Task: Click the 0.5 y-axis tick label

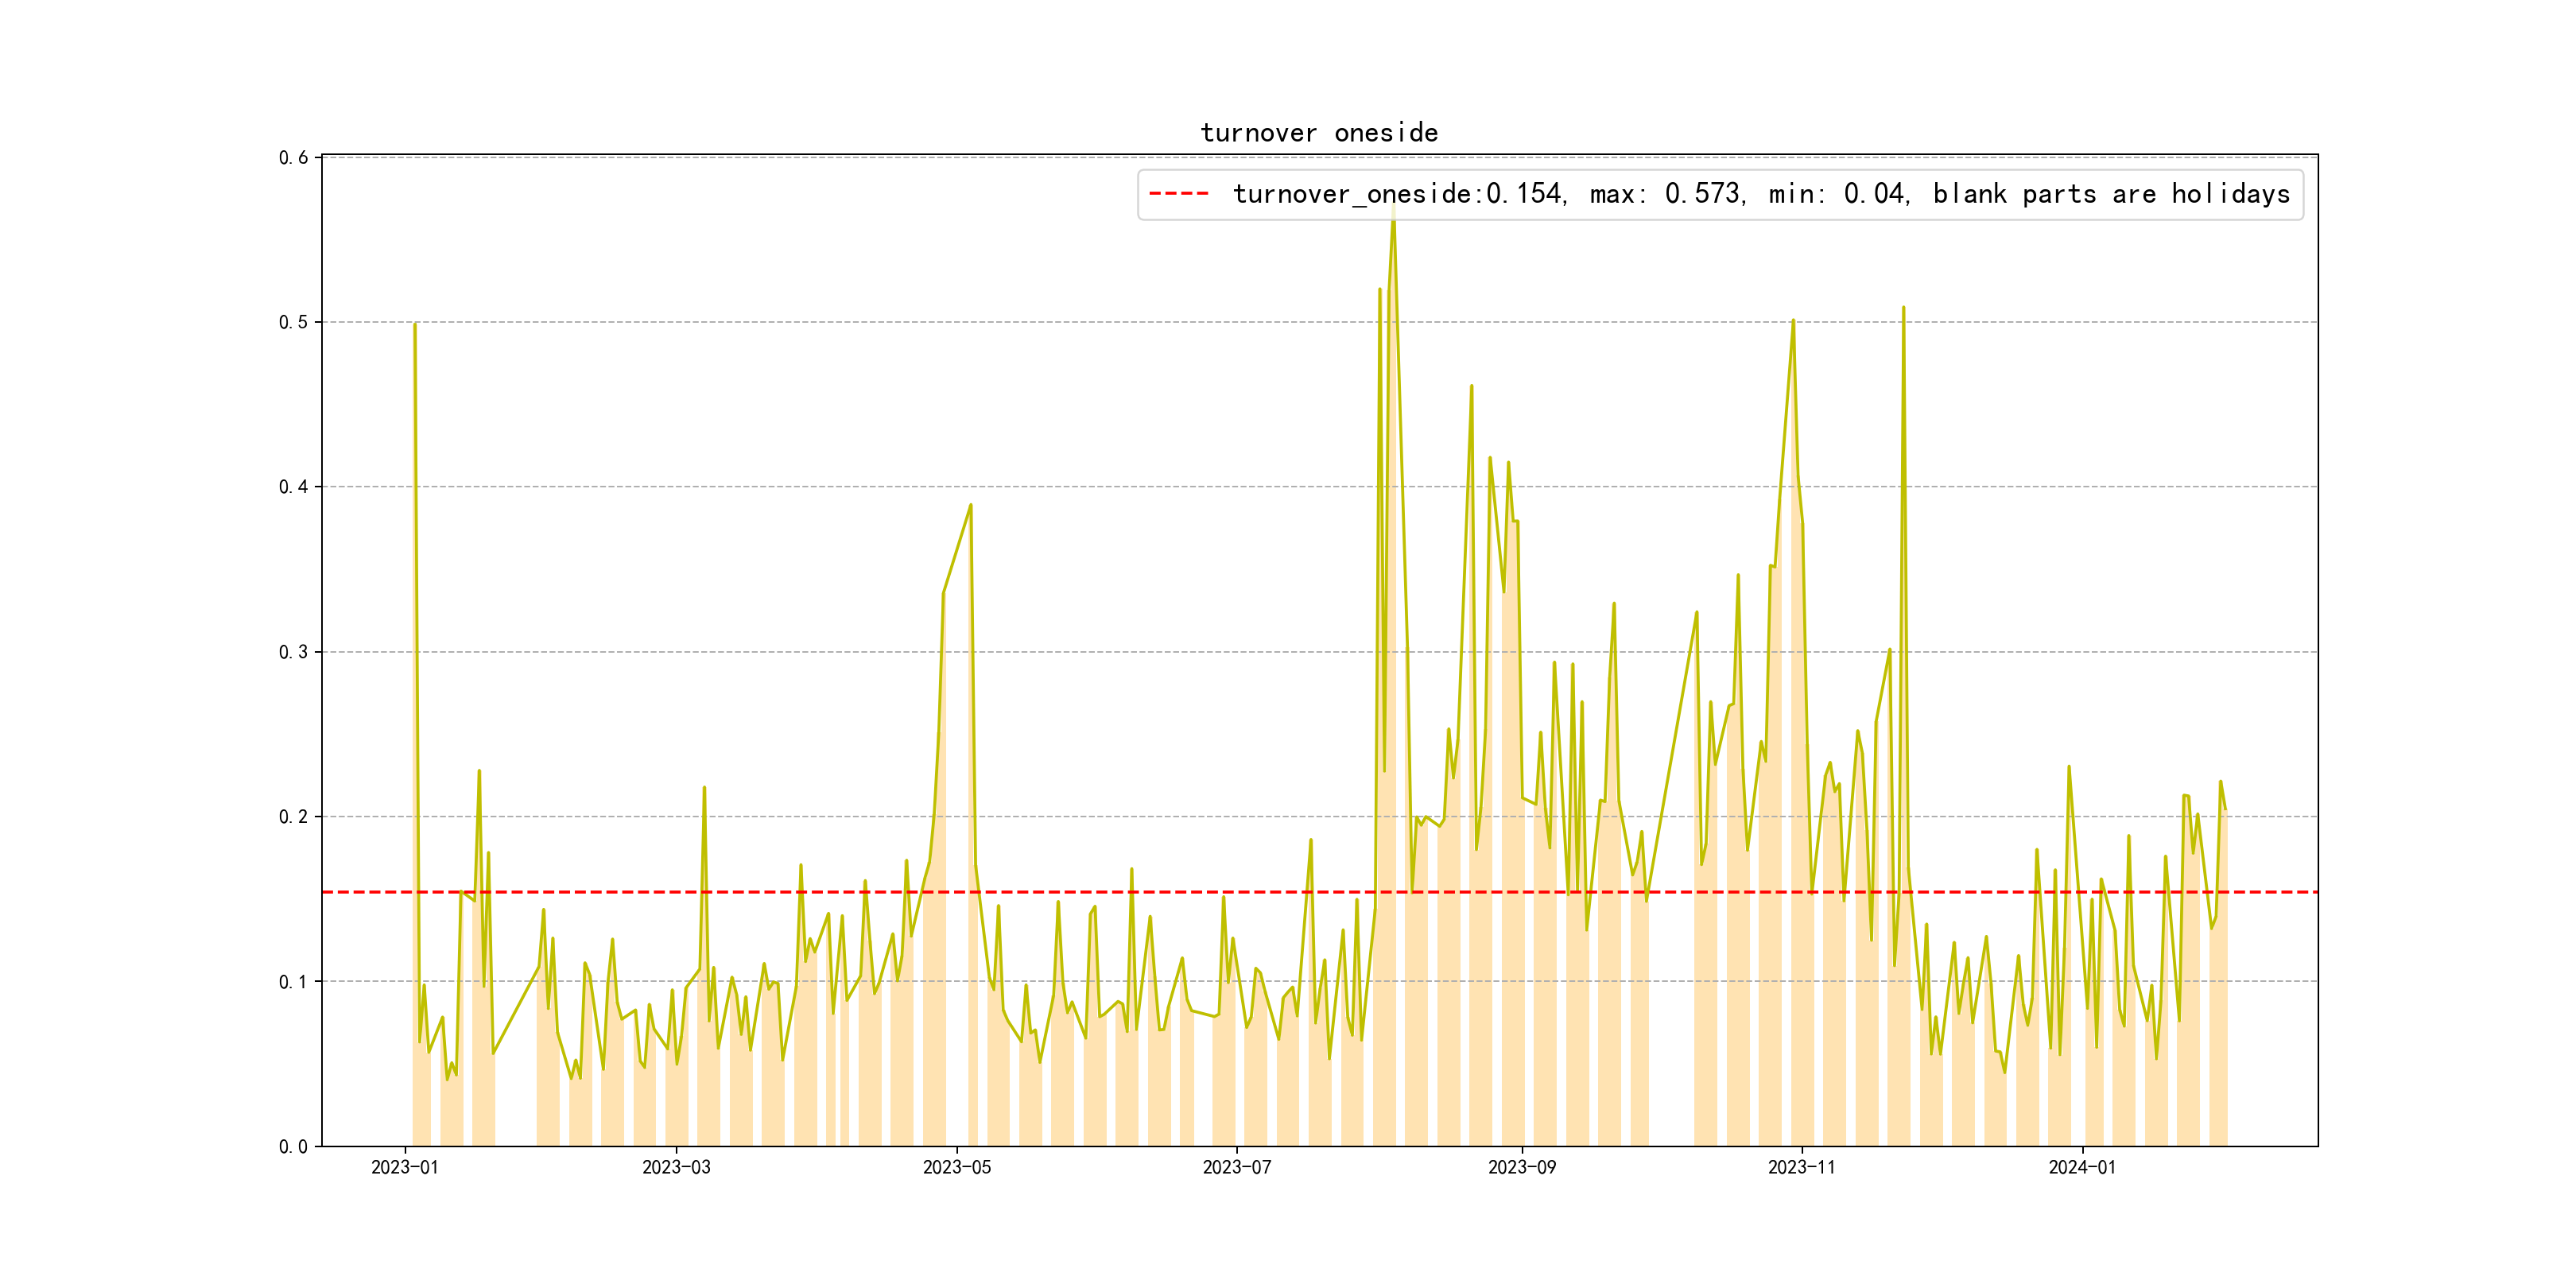Action: pos(293,322)
